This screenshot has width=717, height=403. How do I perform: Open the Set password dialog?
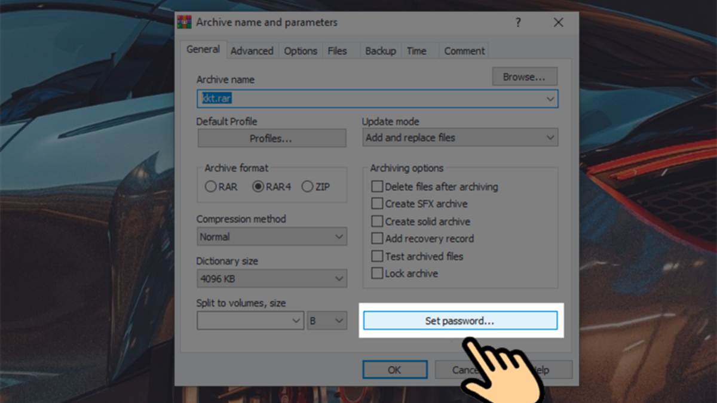460,320
